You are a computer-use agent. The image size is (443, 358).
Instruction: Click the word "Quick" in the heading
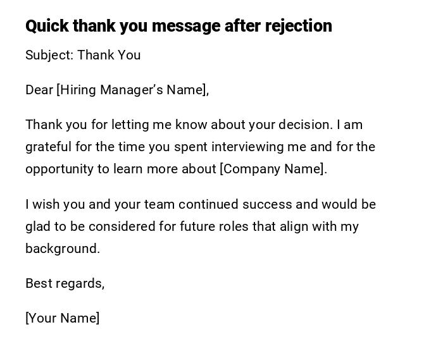[47, 26]
